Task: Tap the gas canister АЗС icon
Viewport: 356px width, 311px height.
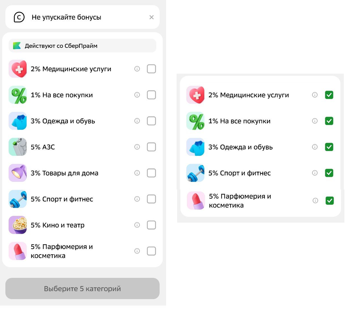Action: pos(18,147)
